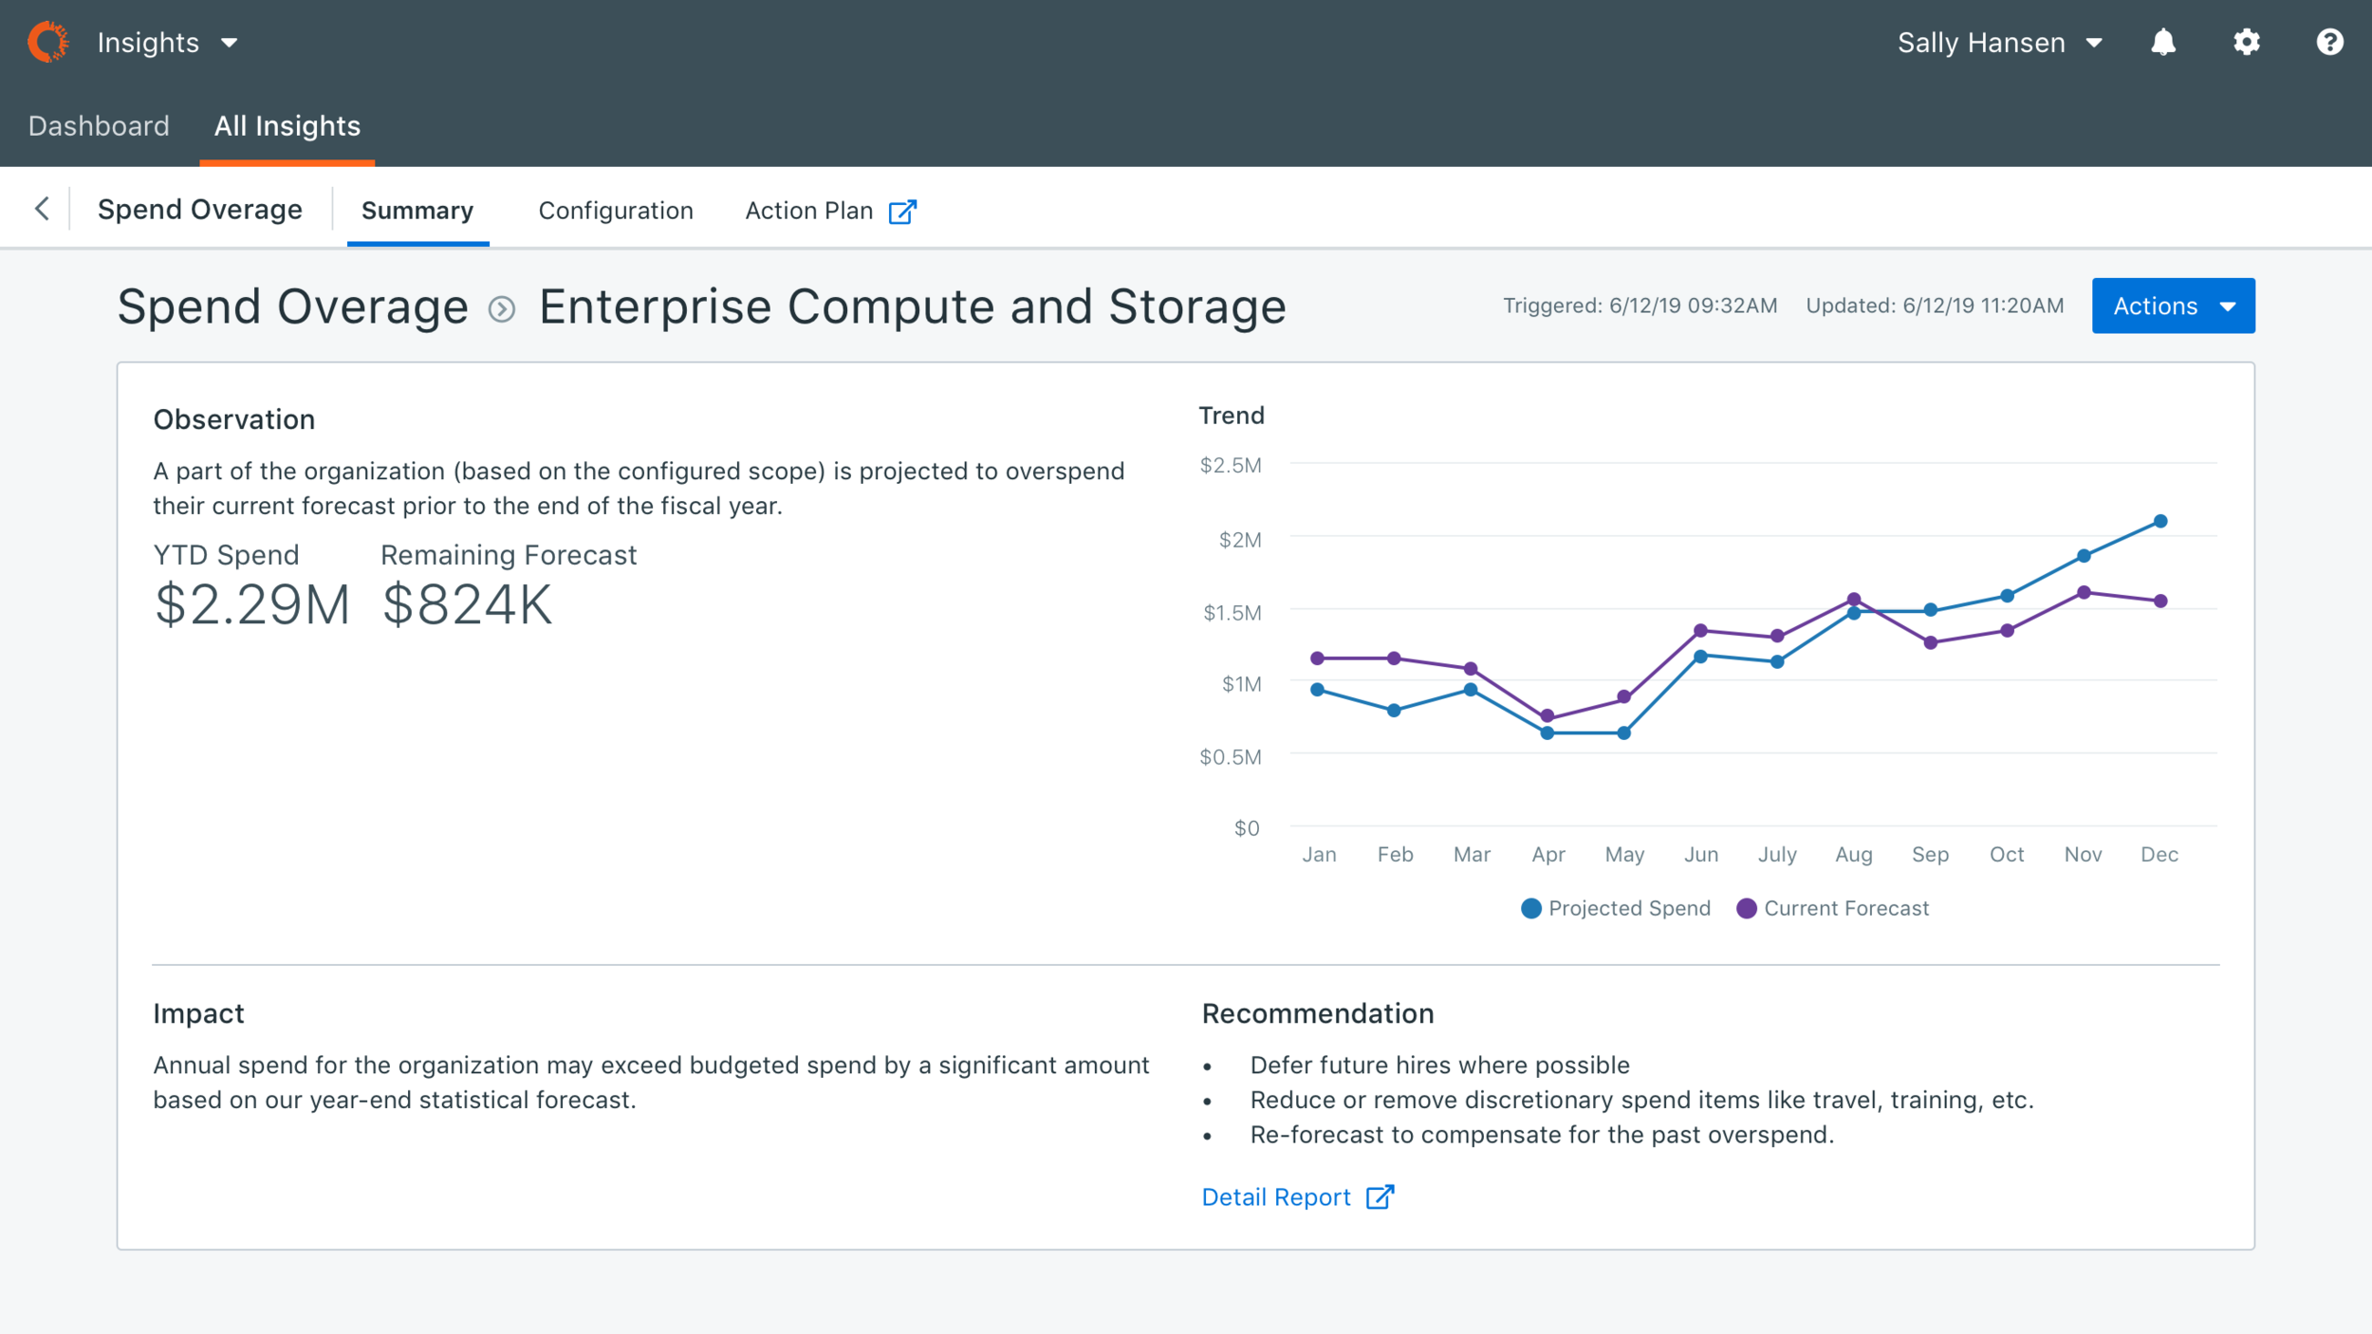Expand the blue Actions dropdown button
The image size is (2372, 1334).
(x=2173, y=306)
